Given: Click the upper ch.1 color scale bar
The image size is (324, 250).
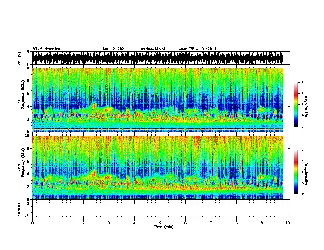Looking at the screenshot, I should 296,105.
